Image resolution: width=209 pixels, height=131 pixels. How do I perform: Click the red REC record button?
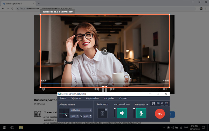click(x=160, y=113)
